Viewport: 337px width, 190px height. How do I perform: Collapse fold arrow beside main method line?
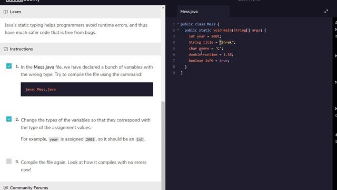point(178,30)
